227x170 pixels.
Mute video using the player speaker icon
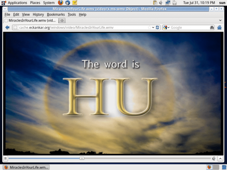click(214, 158)
